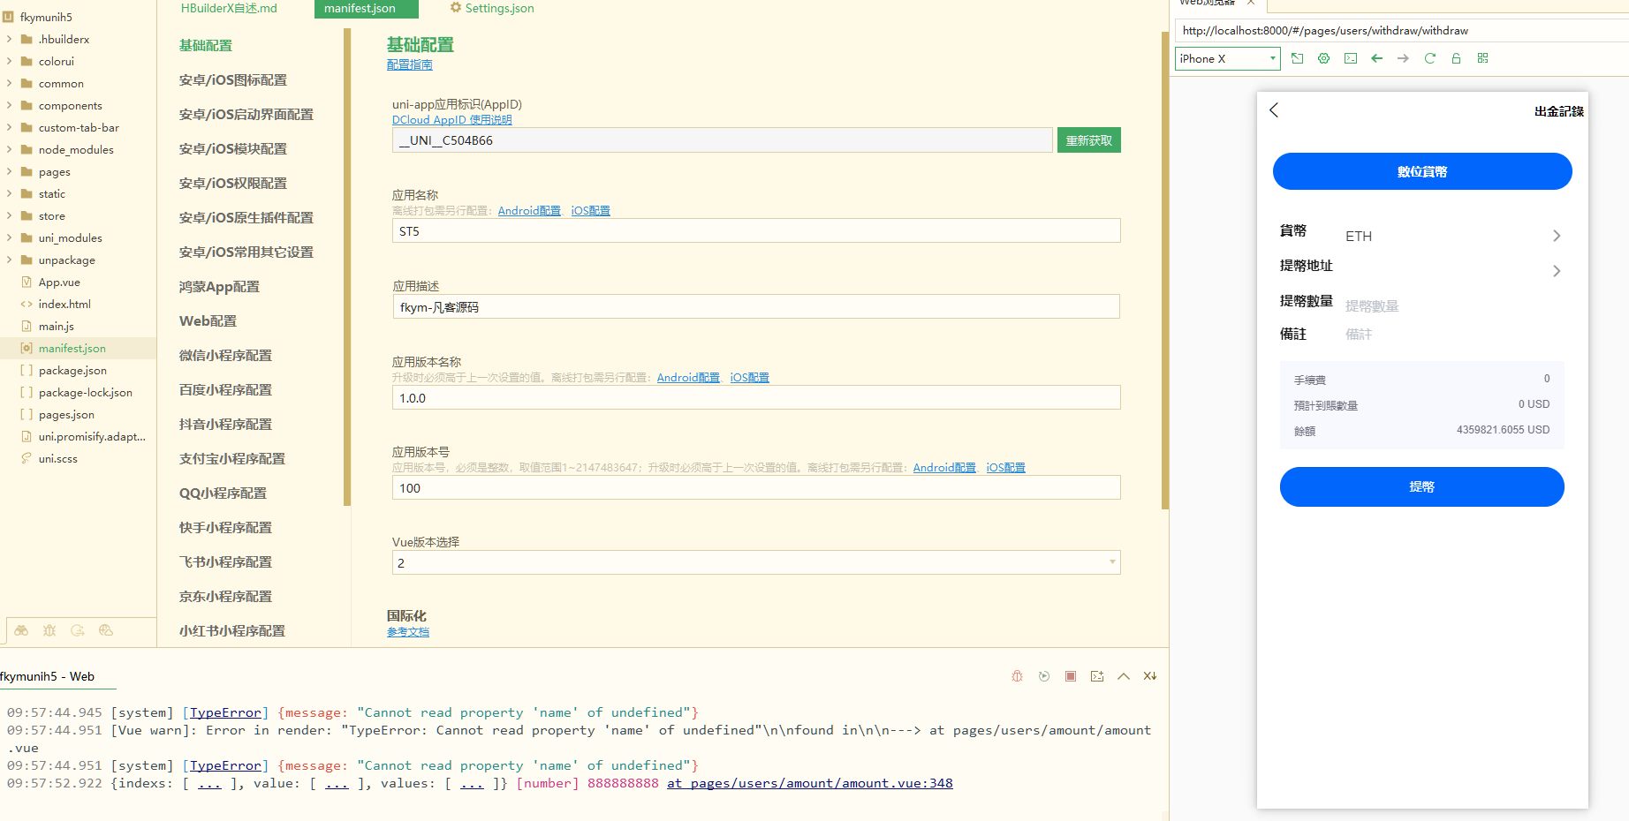The image size is (1629, 821).
Task: Click the 应用描述 input field
Action: (x=755, y=307)
